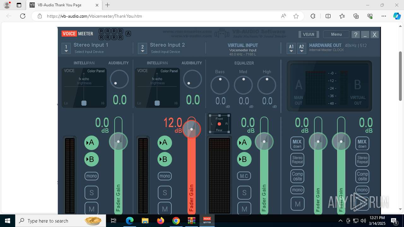Mute the Virtual Input strip
This screenshot has width=404, height=227.
pyautogui.click(x=244, y=208)
